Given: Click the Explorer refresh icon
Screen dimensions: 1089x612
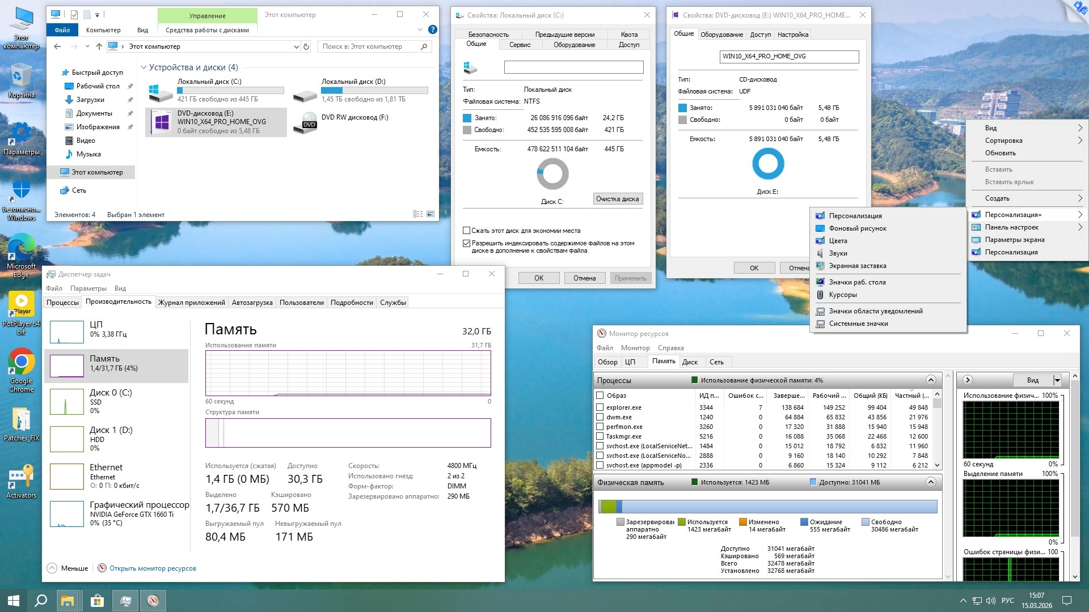Looking at the screenshot, I should pos(306,46).
